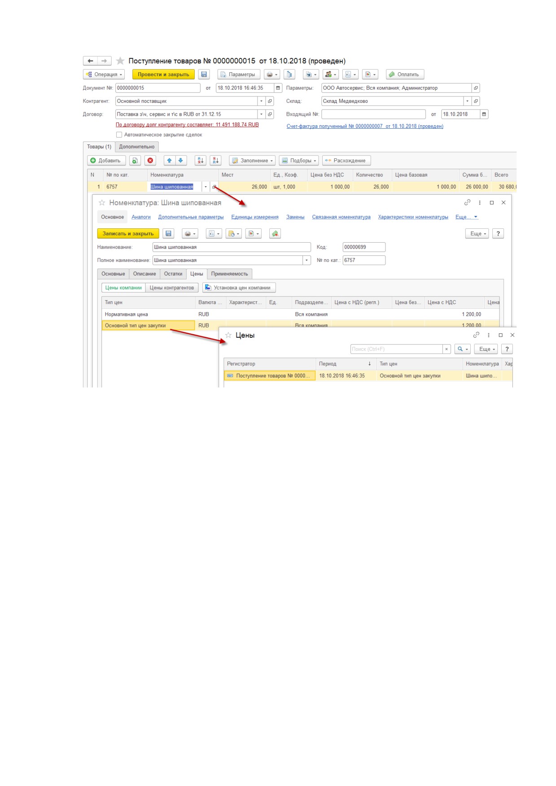Open Контрагент Основной поставщик card icon
Screen dimensions: 556x786
pyautogui.click(x=270, y=101)
